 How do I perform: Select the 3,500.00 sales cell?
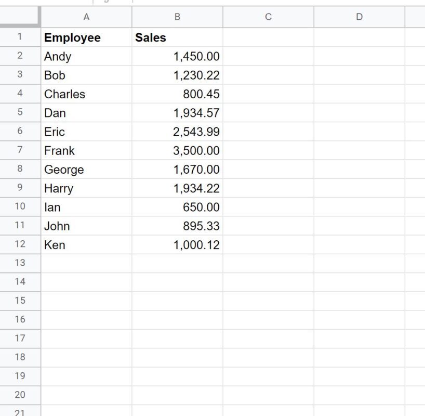[177, 150]
